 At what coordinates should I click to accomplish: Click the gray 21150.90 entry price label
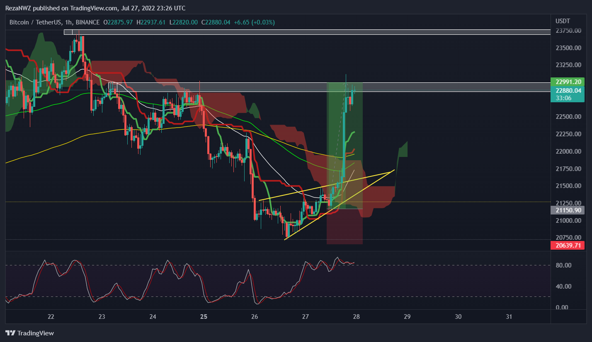[567, 210]
